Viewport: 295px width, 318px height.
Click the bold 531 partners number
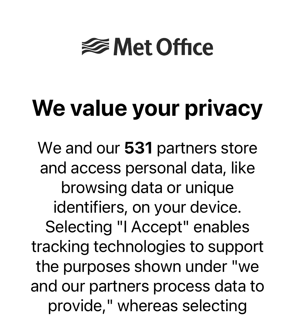[x=138, y=148]
